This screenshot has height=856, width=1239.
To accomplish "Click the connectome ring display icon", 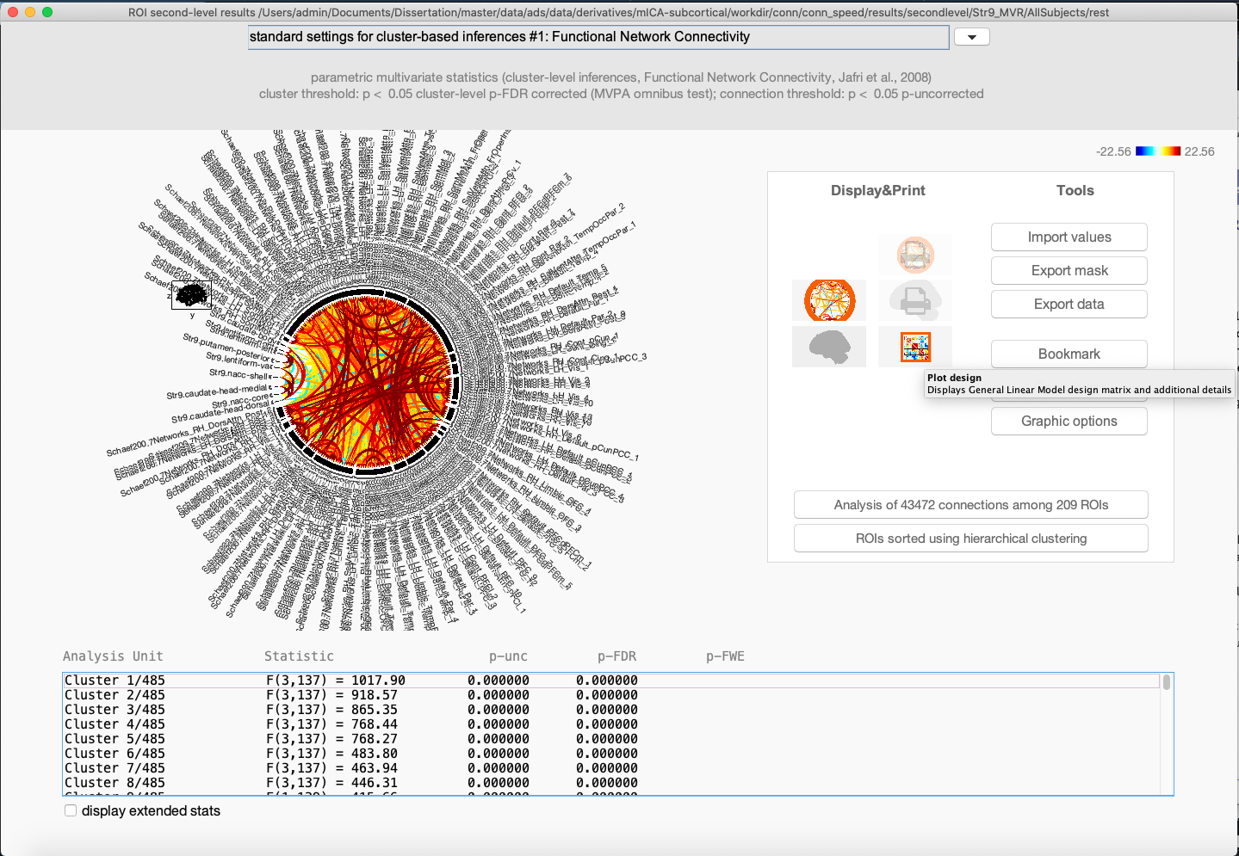I will pyautogui.click(x=829, y=300).
